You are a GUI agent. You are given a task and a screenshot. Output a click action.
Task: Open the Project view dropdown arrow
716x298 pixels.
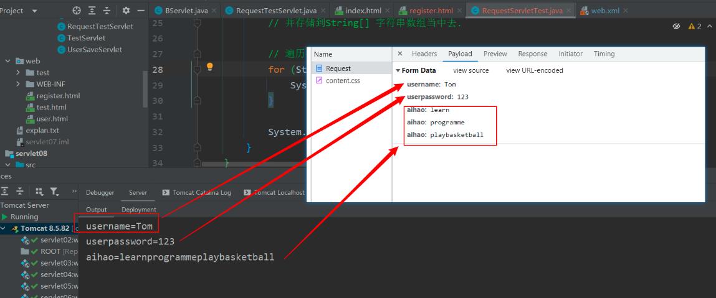pyautogui.click(x=35, y=11)
